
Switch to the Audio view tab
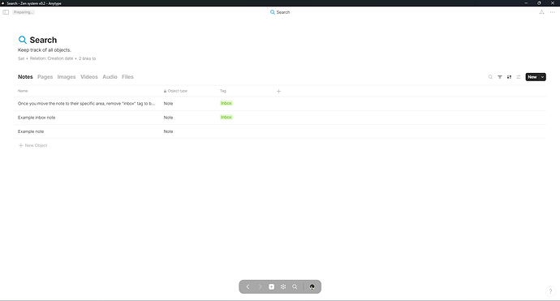pos(110,77)
